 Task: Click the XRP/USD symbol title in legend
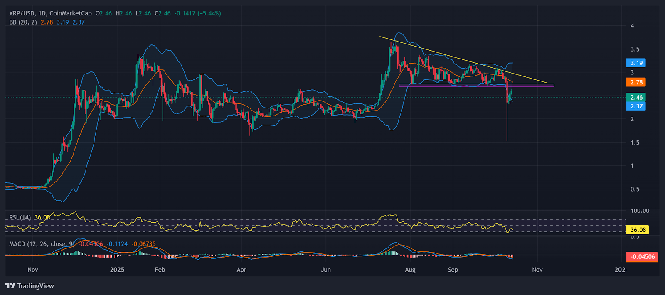[x=22, y=13]
